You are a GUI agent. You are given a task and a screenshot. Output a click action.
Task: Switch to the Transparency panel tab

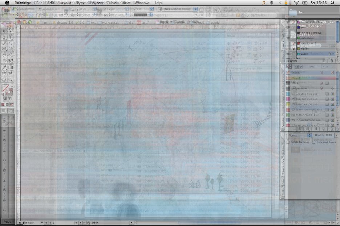[x=283, y=167]
